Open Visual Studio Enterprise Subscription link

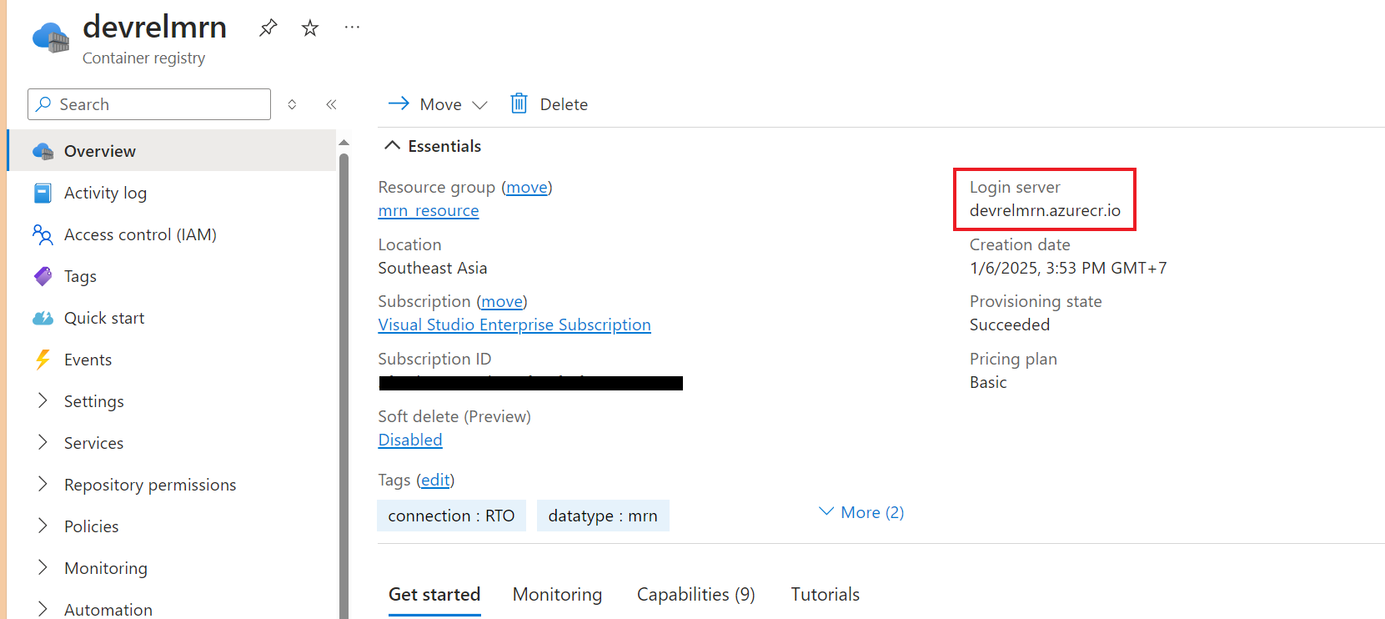(514, 325)
